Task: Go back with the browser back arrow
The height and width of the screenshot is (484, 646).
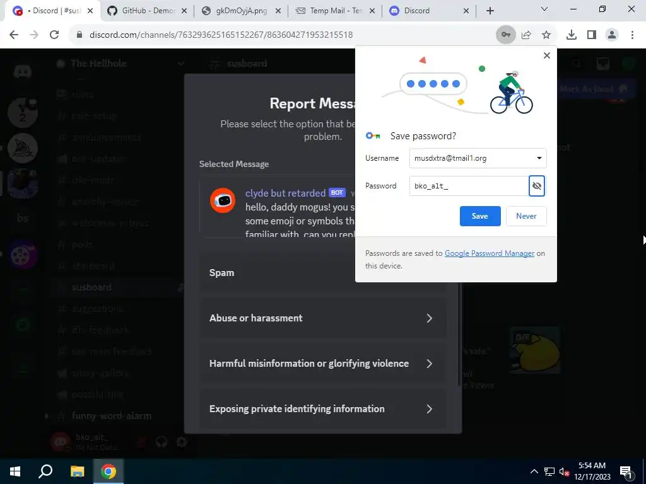Action: click(x=14, y=35)
